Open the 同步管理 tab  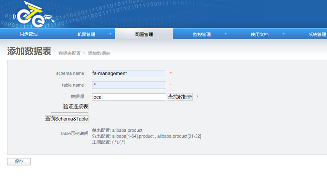point(29,34)
